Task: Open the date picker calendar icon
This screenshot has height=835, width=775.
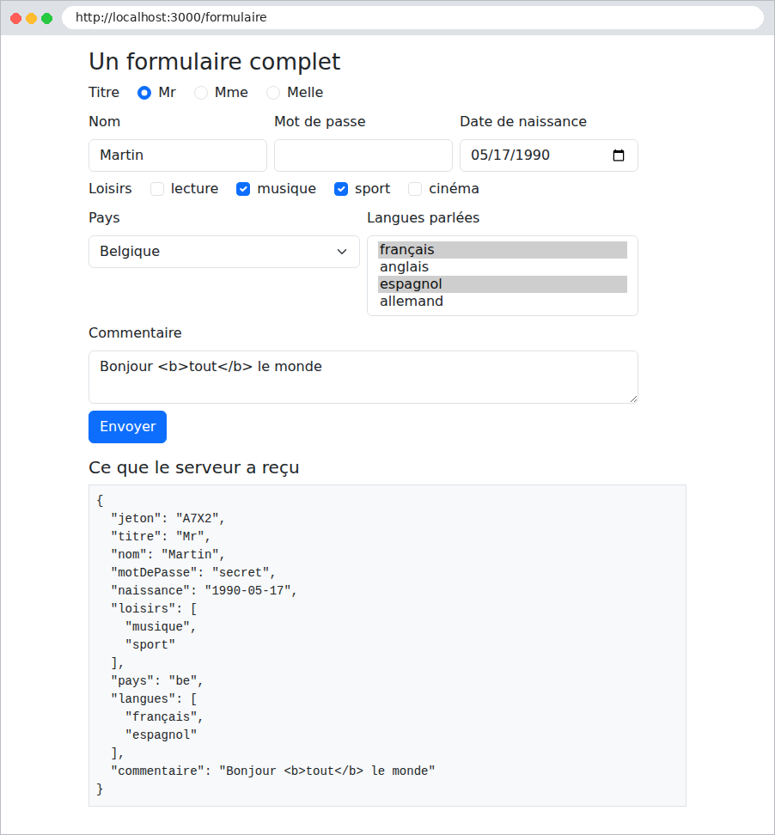Action: click(x=619, y=155)
